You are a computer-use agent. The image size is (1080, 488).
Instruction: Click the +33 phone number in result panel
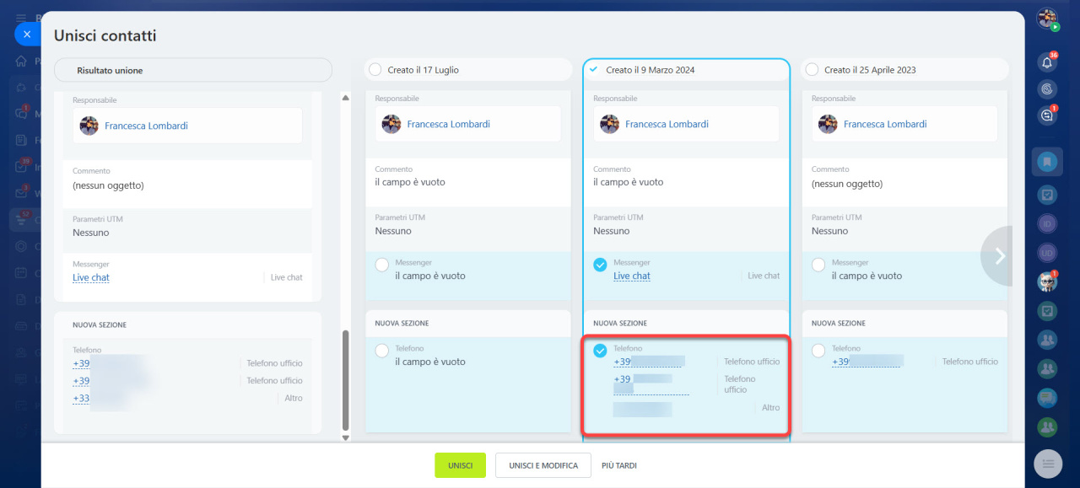coord(81,399)
